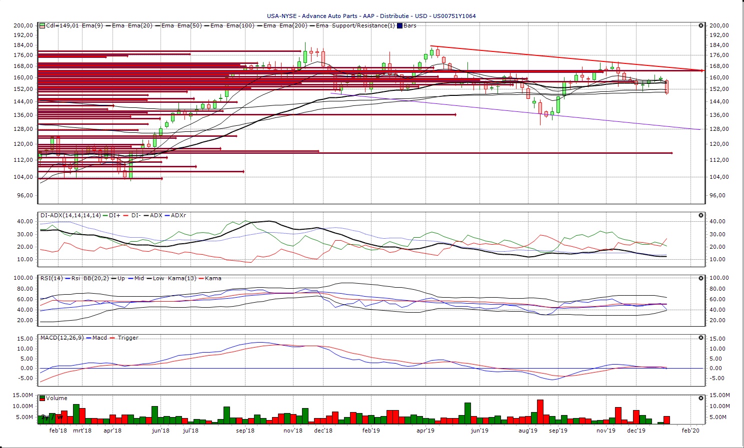Viewport: 744px width, 448px height.
Task: Close the MACD indicator panel
Action: tap(701, 338)
